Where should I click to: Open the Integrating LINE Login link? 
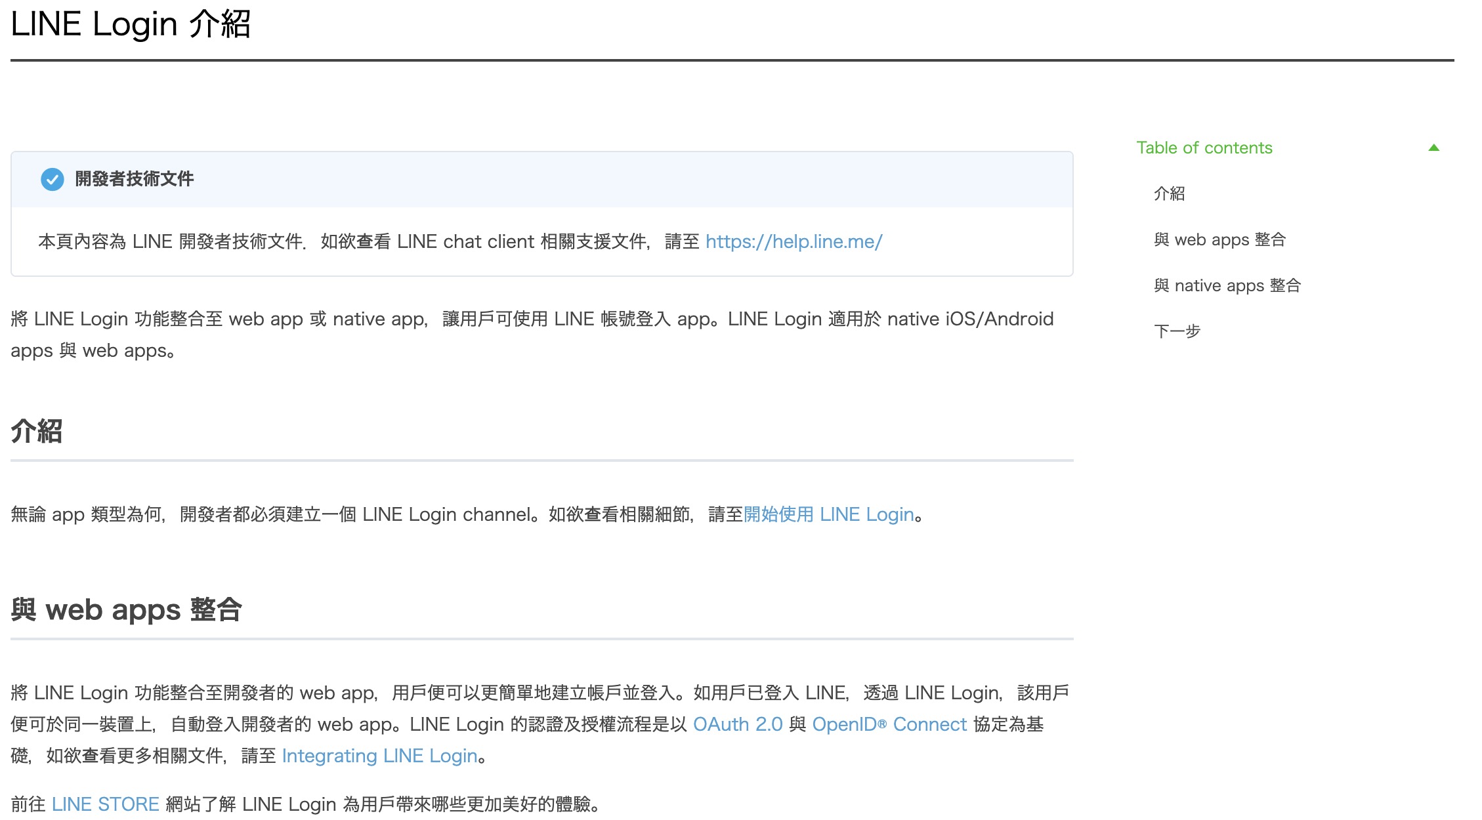[379, 756]
